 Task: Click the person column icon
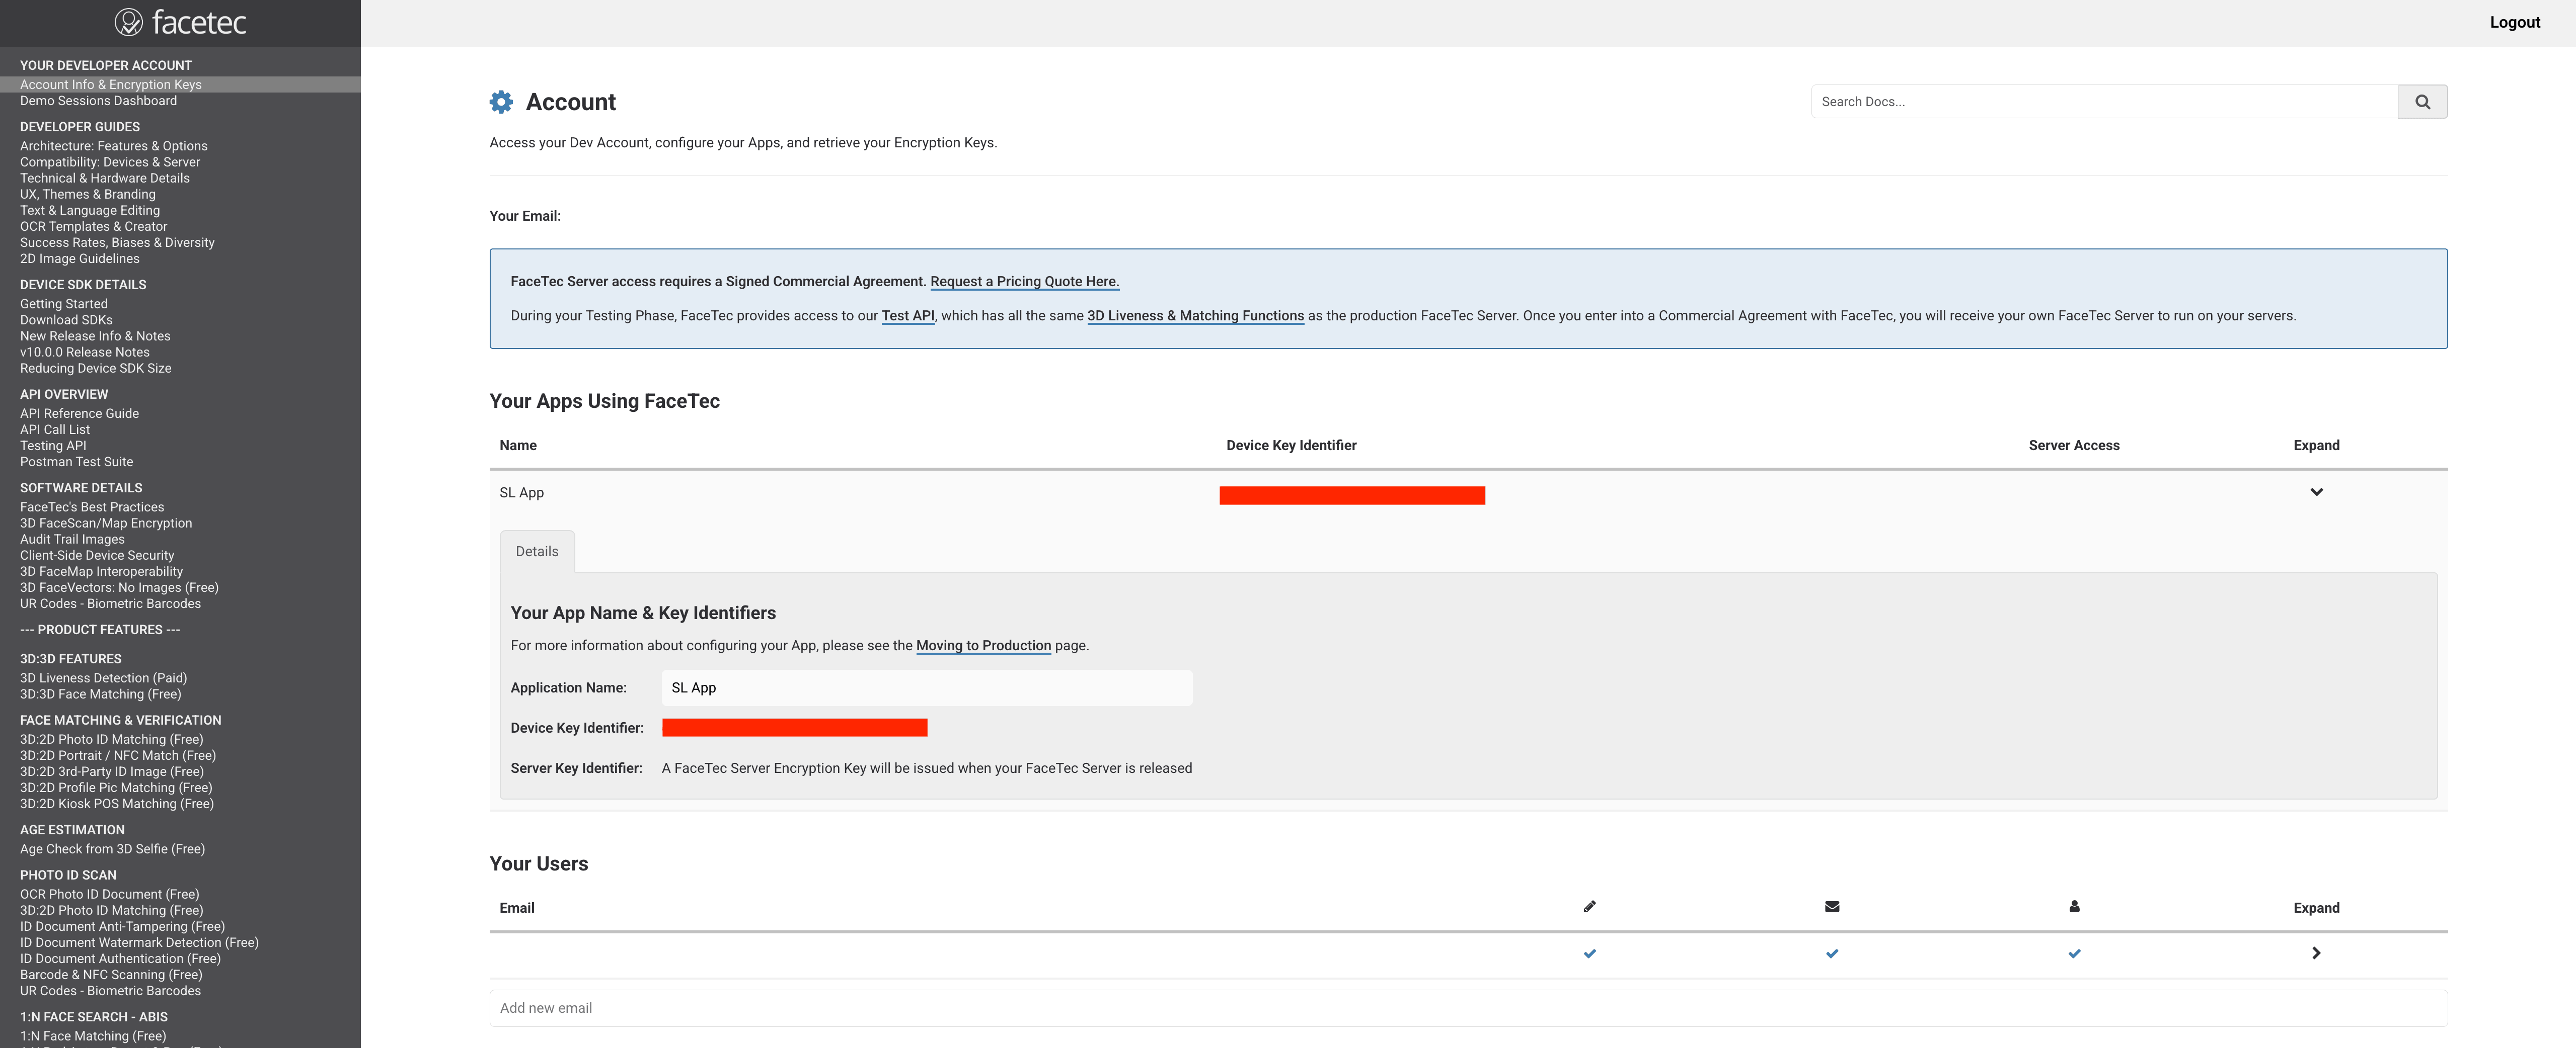(2074, 906)
